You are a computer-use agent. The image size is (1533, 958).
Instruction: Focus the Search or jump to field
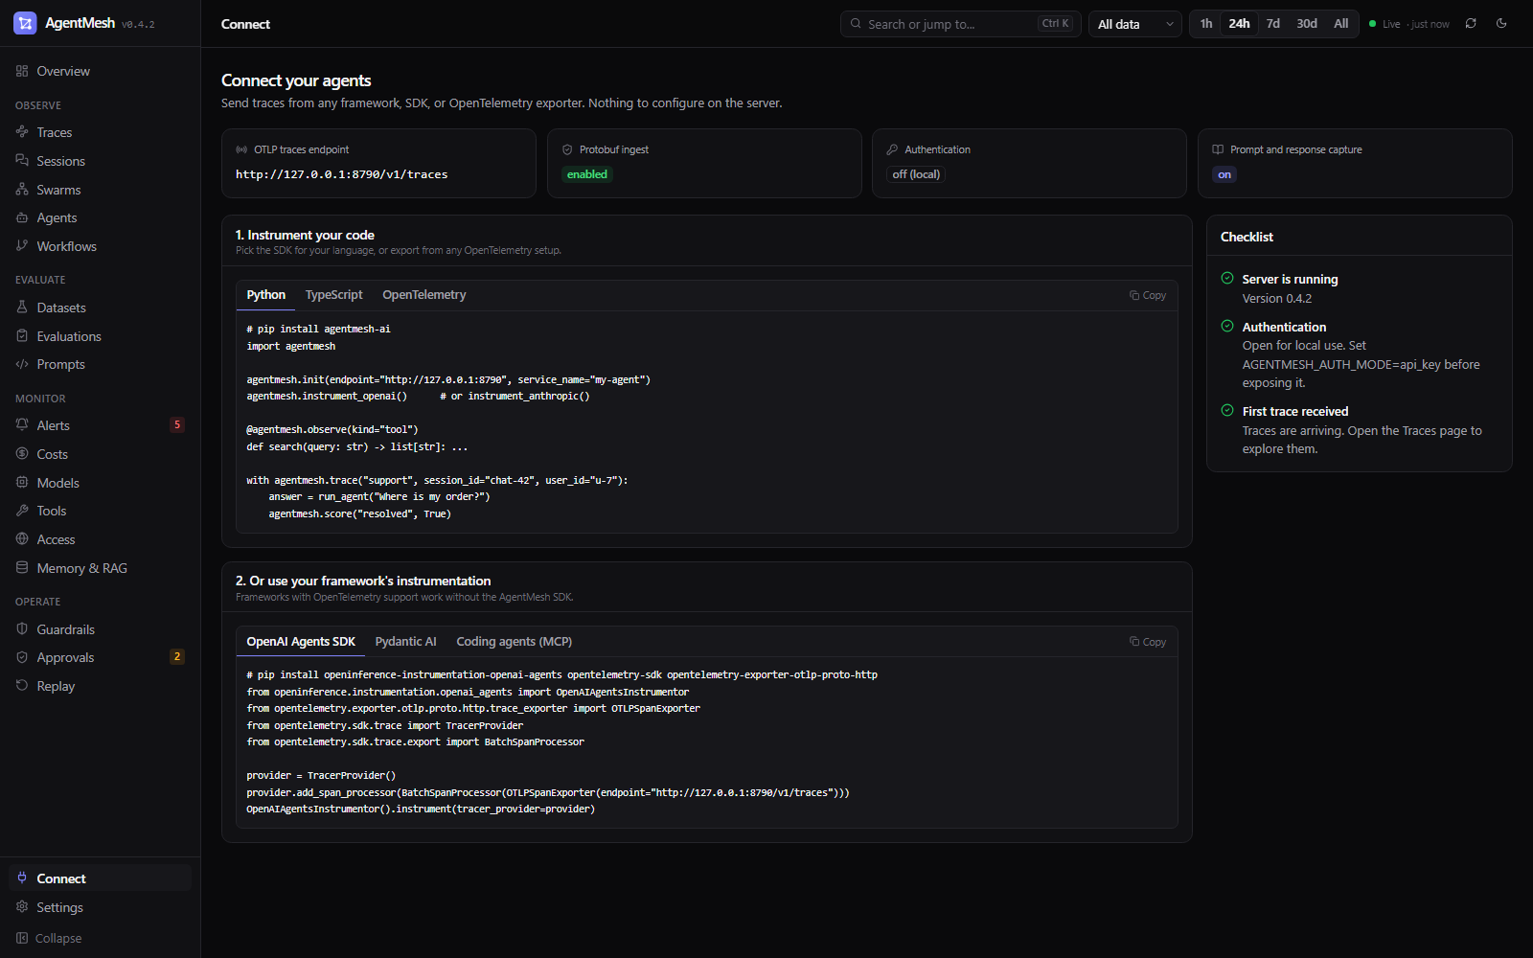click(x=960, y=24)
